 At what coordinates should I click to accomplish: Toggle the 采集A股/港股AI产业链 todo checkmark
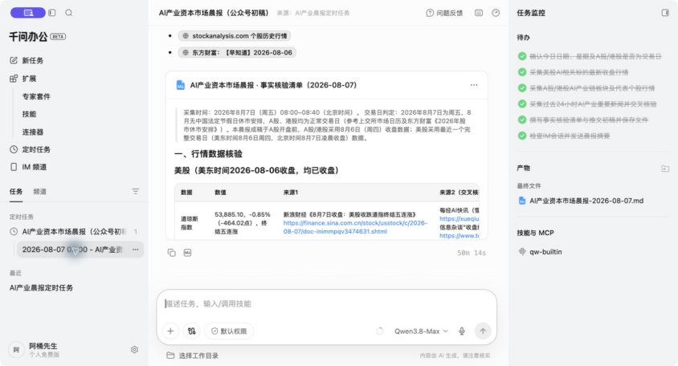(522, 88)
